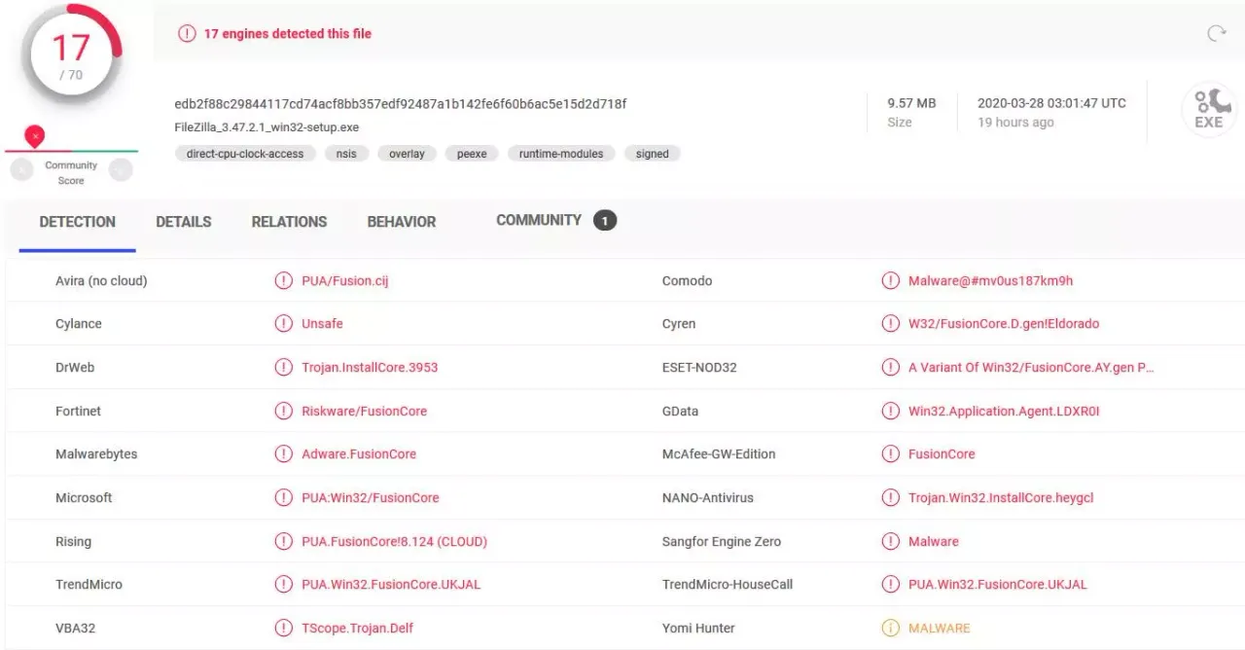1245x650 pixels.
Task: Click the overlay tag
Action: click(x=407, y=154)
